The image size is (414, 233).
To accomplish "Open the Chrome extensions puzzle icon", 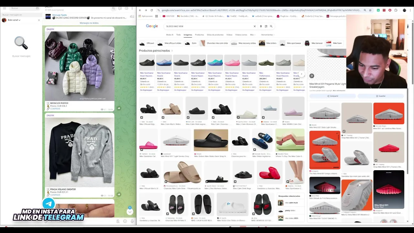I will coord(396,10).
